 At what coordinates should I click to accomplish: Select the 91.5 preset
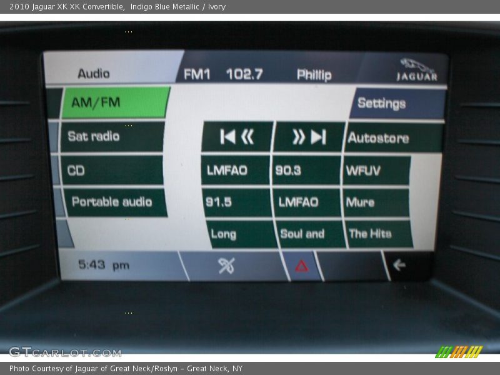coord(237,202)
